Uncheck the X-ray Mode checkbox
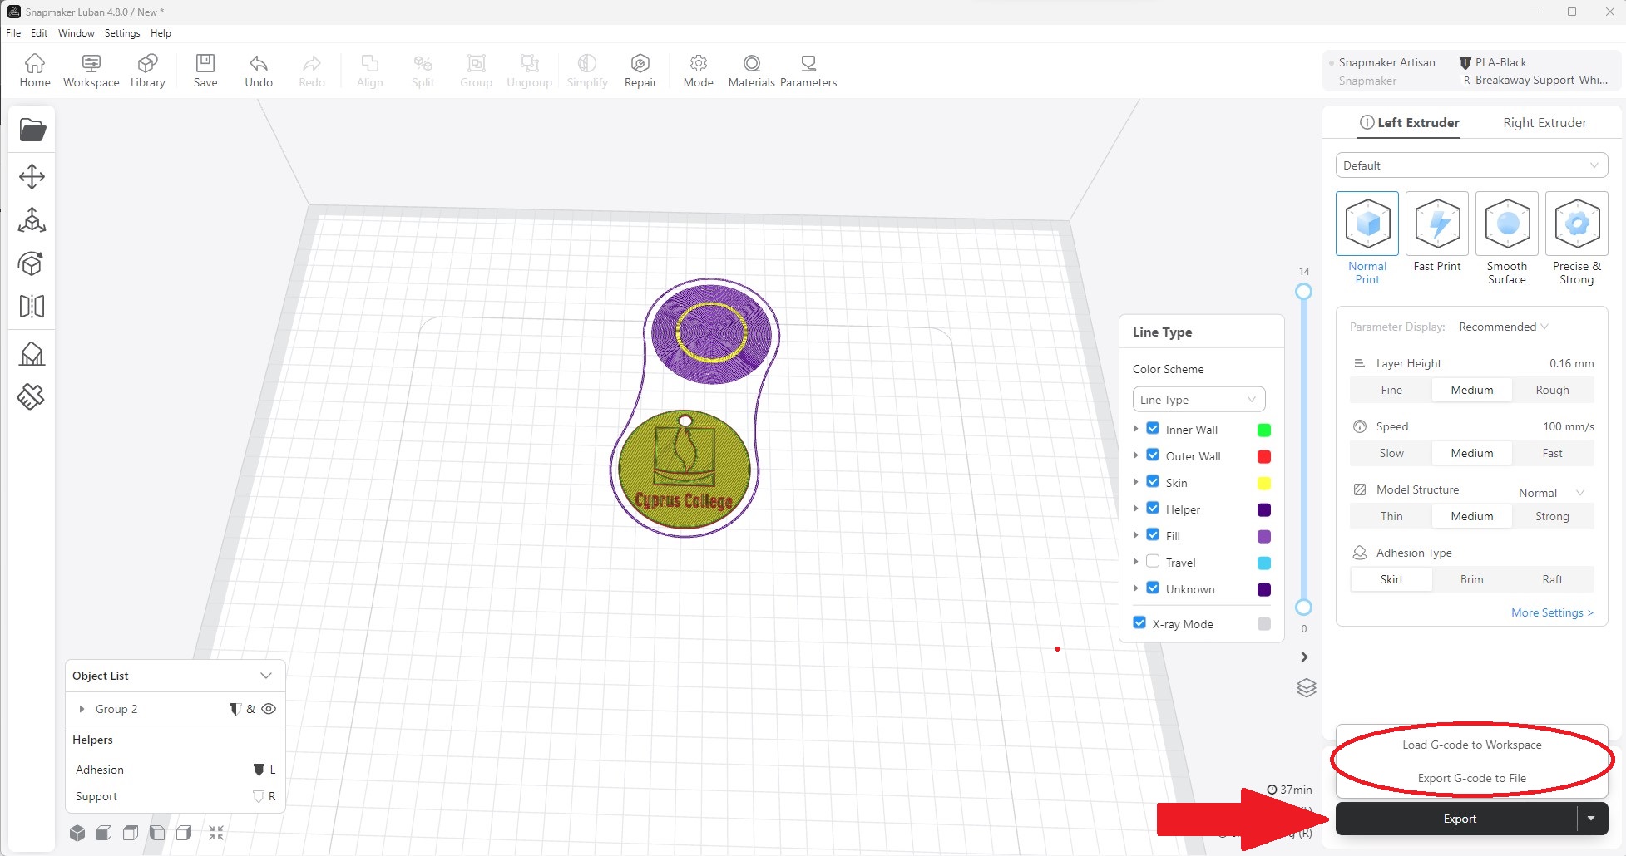 click(1139, 623)
